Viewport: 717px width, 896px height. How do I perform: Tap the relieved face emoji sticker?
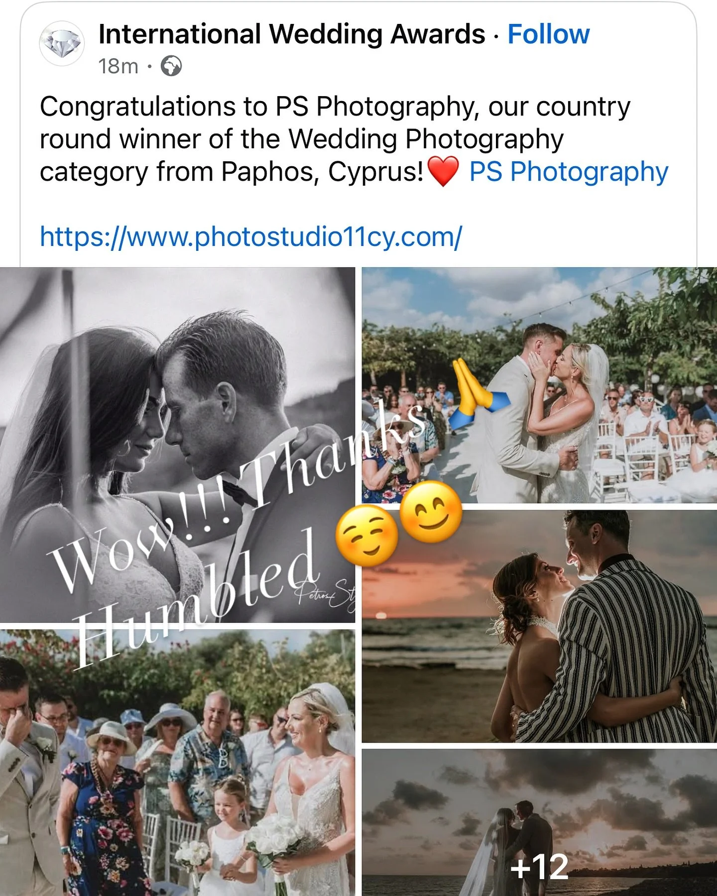[367, 536]
